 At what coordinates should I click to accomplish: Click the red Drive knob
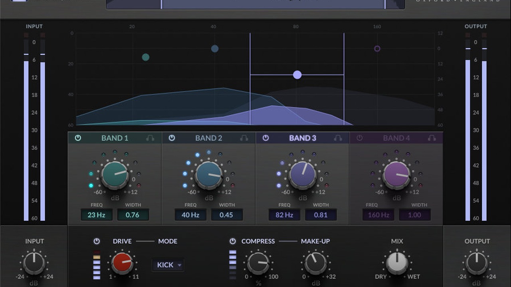[x=122, y=263]
